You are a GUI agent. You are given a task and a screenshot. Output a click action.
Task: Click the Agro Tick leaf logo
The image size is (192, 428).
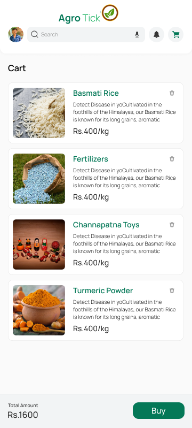pos(110,13)
